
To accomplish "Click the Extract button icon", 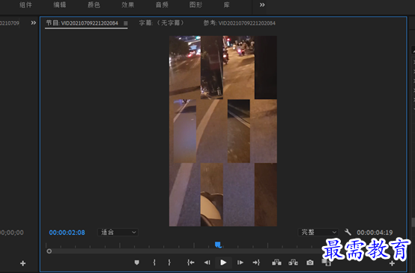I will (293, 263).
